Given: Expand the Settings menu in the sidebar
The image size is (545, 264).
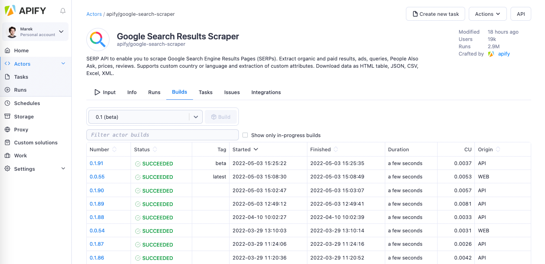Looking at the screenshot, I should pyautogui.click(x=24, y=169).
